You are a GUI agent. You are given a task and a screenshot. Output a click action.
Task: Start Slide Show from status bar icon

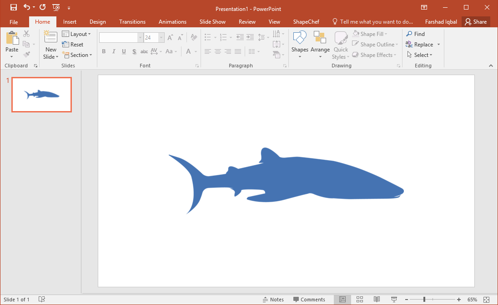click(x=394, y=299)
